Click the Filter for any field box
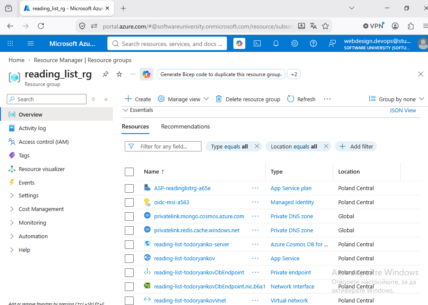 163,146
